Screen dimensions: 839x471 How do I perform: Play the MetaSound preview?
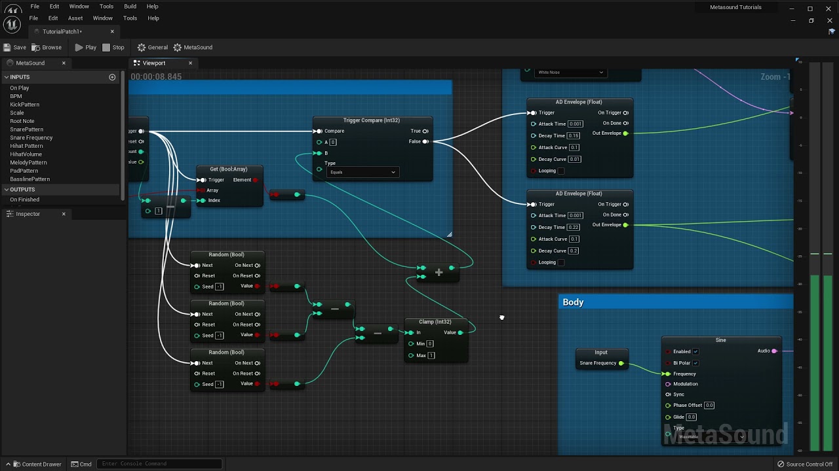pos(86,47)
